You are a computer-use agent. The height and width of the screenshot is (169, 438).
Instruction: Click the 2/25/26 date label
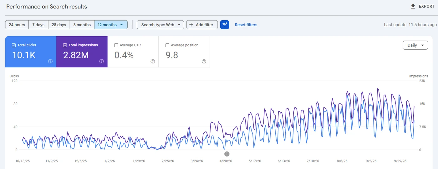[x=168, y=161]
